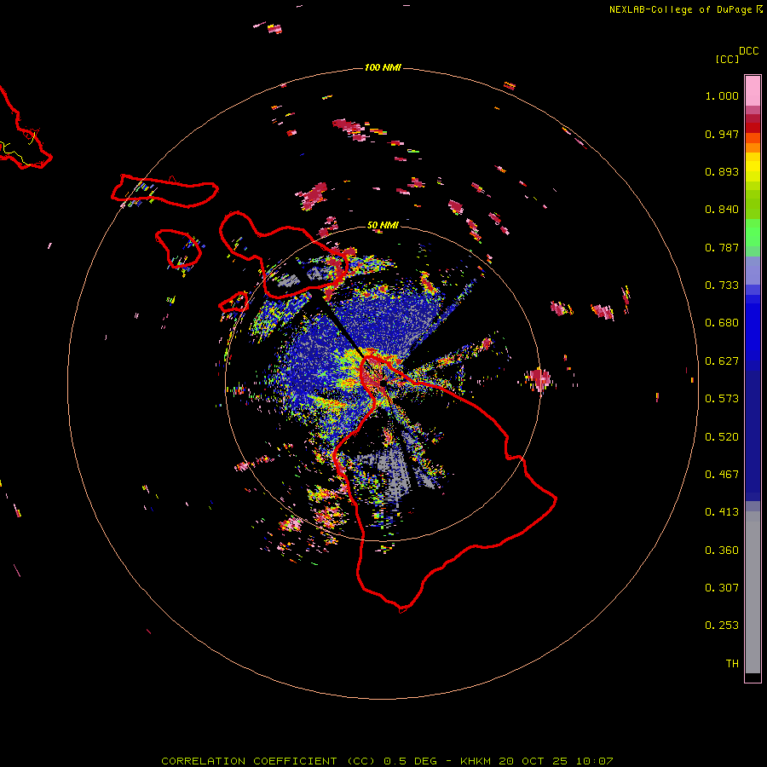Click the 0.573 color scale value
The height and width of the screenshot is (767, 767).
point(722,399)
